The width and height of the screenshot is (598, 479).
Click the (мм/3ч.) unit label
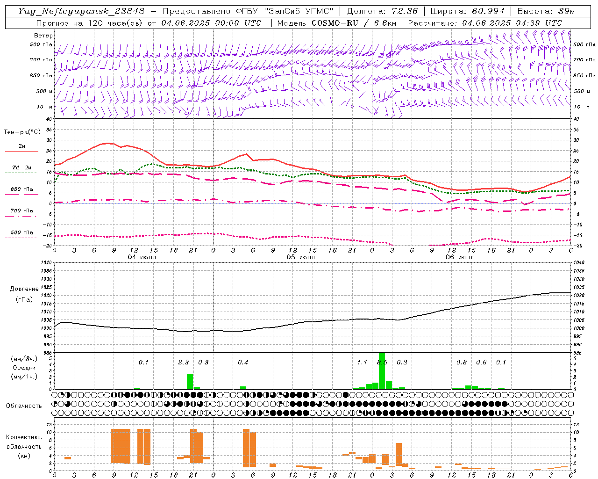point(24,359)
